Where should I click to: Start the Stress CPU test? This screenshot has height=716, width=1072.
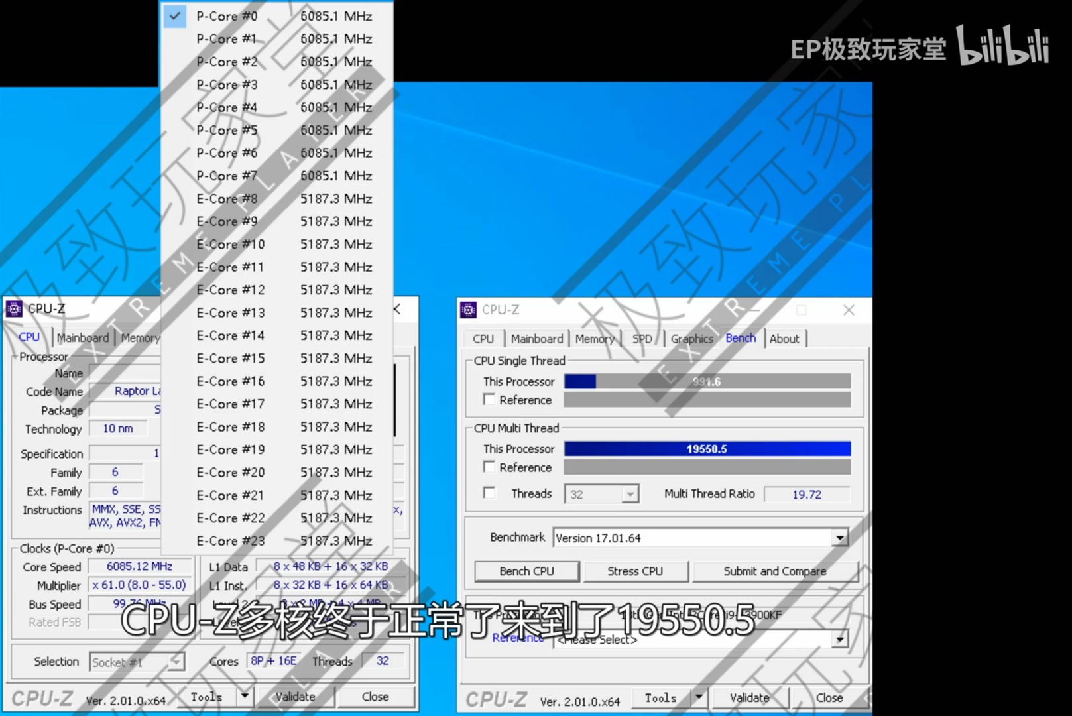(x=635, y=571)
